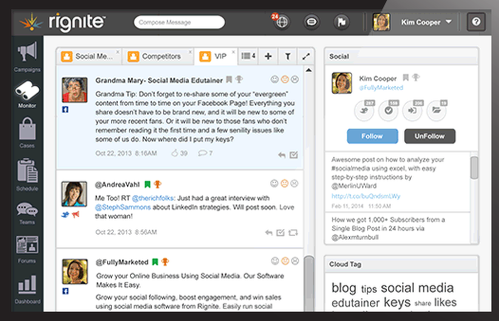The width and height of the screenshot is (499, 321).
Task: Open @AndreaVahl's profile photo
Action: [x=74, y=194]
